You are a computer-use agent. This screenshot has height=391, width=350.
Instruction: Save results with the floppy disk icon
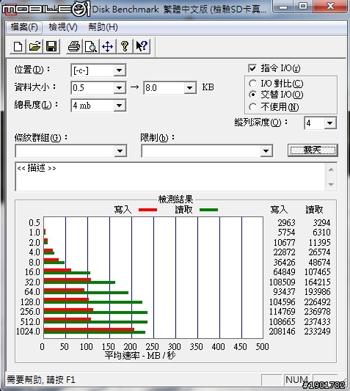point(51,46)
